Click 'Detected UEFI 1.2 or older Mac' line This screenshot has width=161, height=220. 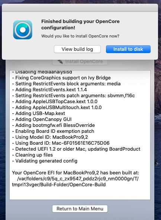(x=76, y=149)
